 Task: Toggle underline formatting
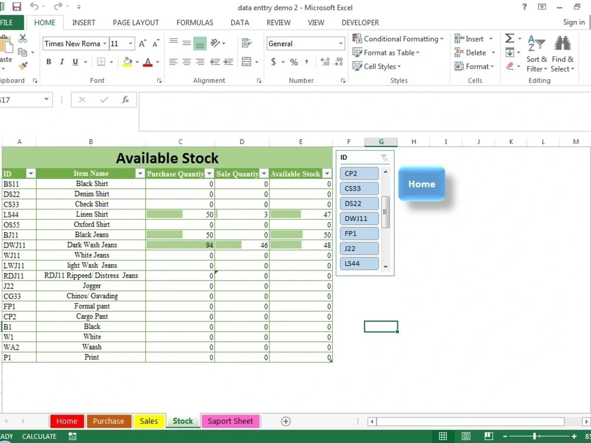tap(75, 62)
